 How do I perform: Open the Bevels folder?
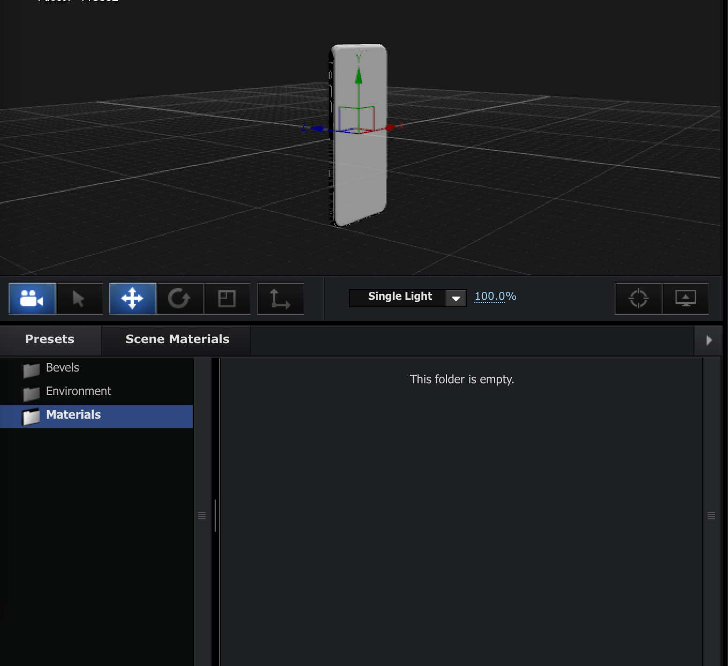63,368
